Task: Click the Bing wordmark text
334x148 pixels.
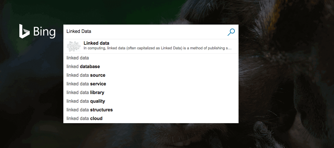Action: coord(44,32)
